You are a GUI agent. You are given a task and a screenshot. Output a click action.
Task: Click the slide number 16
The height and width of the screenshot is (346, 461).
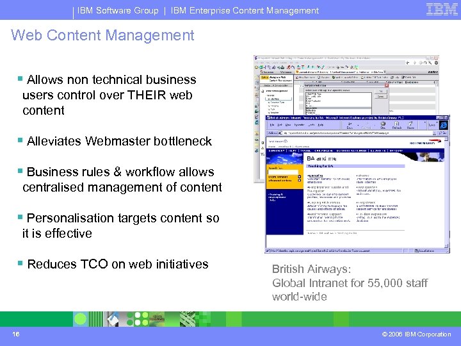16,334
